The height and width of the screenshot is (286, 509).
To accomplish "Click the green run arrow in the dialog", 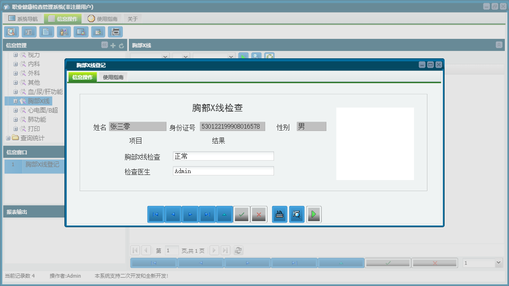I will 314,214.
